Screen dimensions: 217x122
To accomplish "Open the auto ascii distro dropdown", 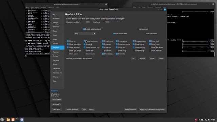I will pyautogui.click(x=85, y=33).
